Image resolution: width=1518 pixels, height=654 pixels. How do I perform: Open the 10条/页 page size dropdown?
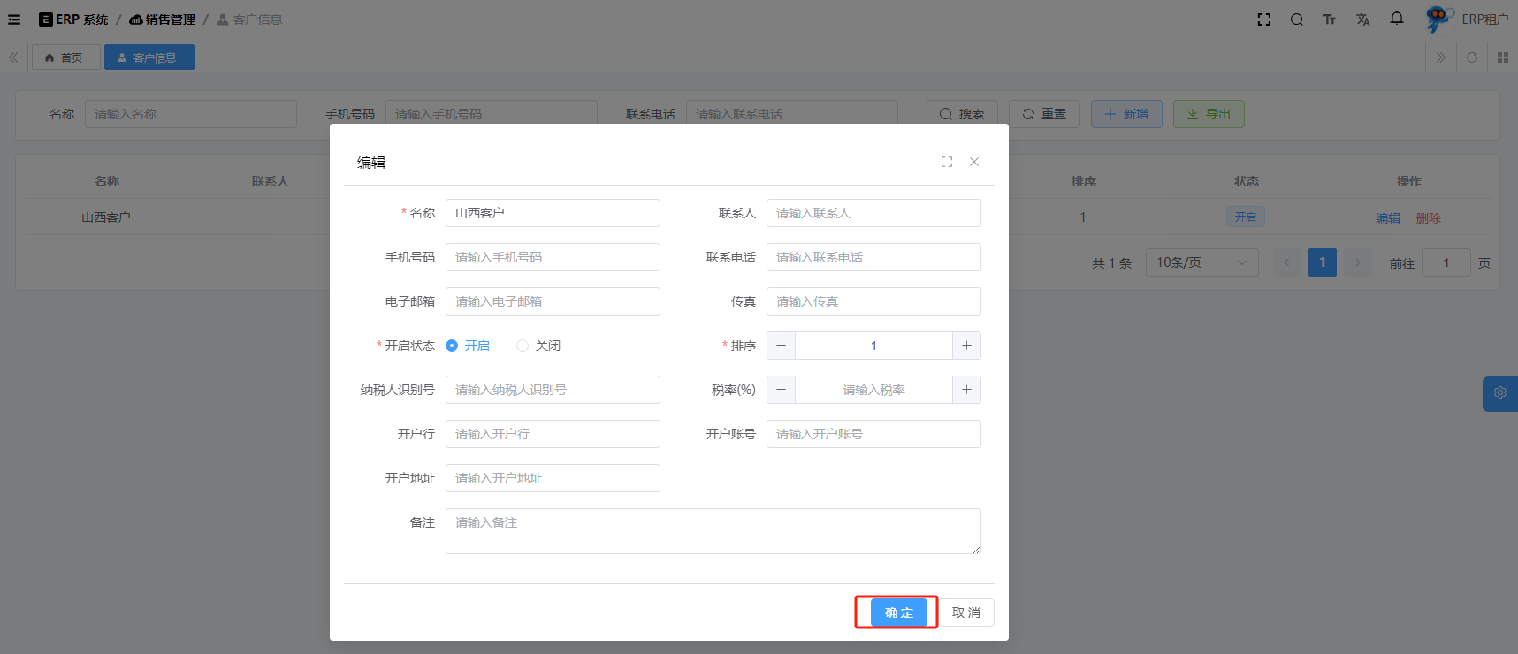tap(1201, 262)
